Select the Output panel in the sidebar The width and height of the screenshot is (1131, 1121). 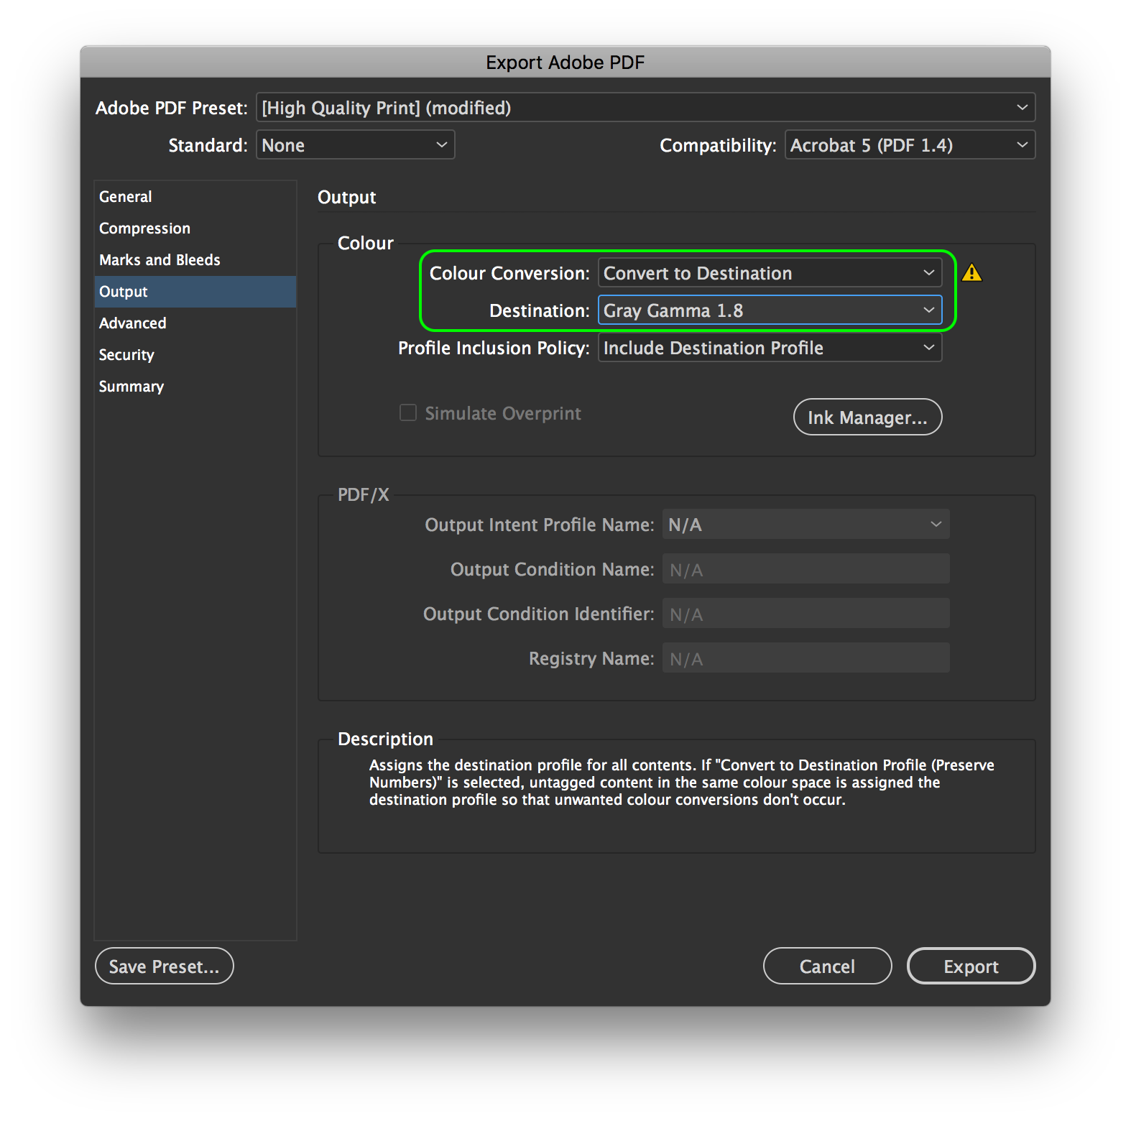195,292
